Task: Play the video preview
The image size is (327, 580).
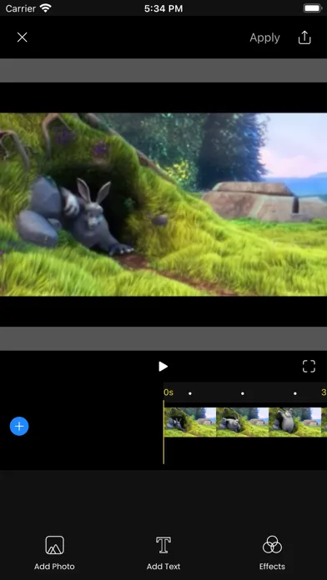Action: pos(163,366)
